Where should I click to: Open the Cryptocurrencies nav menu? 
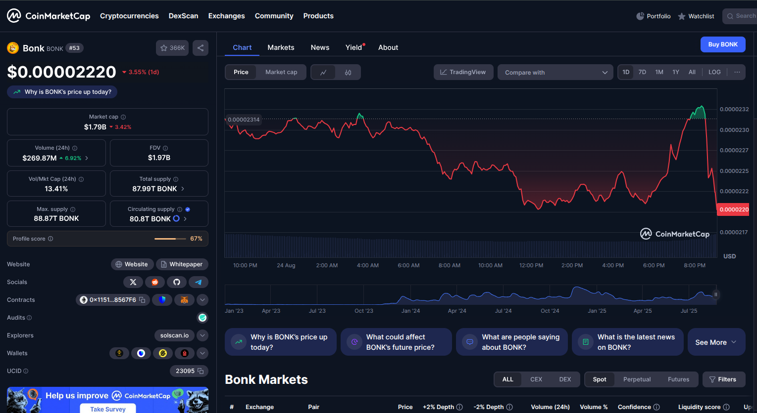[129, 16]
